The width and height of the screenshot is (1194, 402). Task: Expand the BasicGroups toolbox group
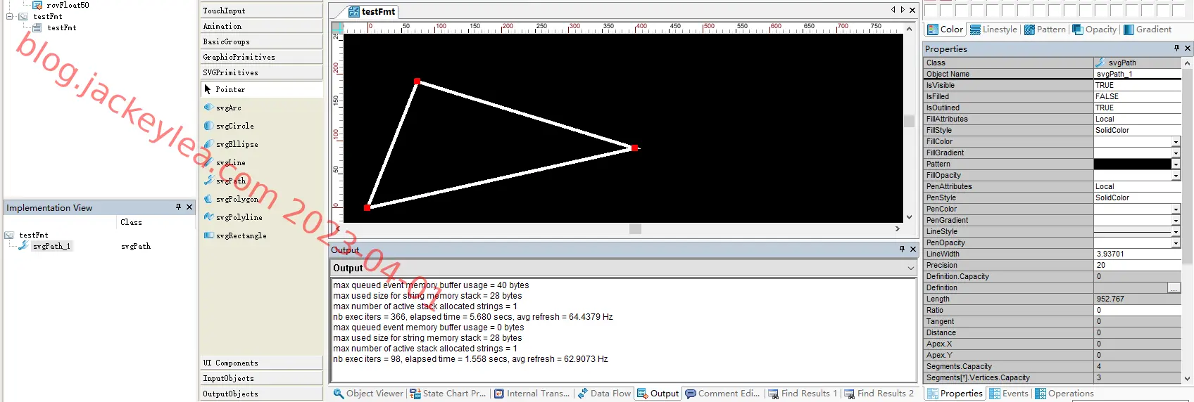[261, 41]
